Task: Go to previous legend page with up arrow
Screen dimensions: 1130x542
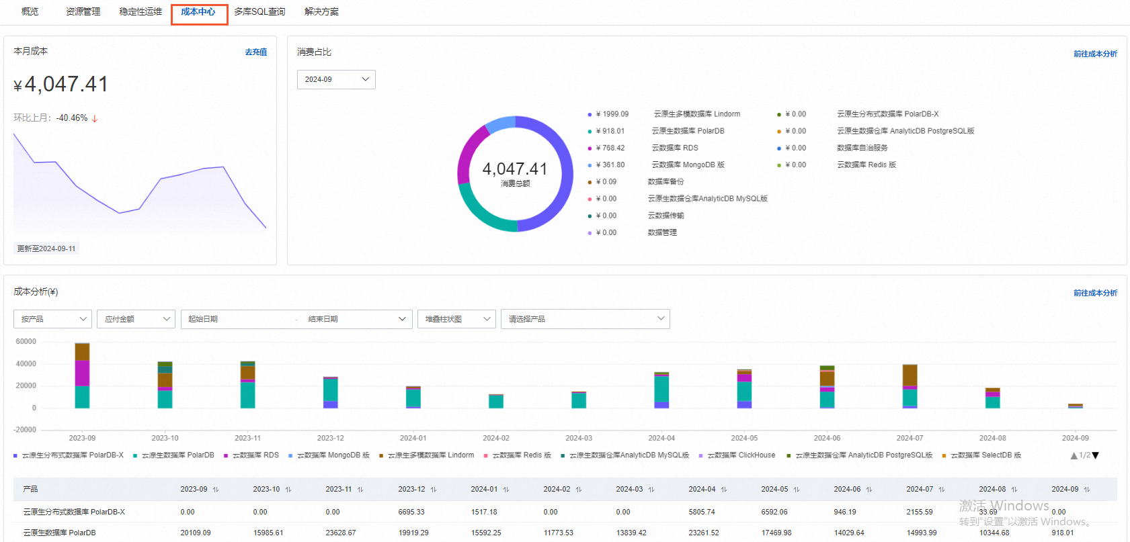Action: click(1074, 455)
